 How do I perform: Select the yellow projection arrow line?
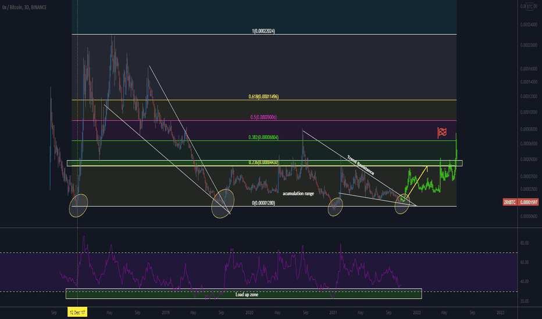(x=418, y=183)
